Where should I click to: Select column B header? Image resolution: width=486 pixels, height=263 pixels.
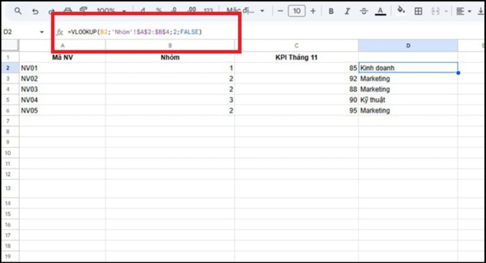click(x=170, y=46)
